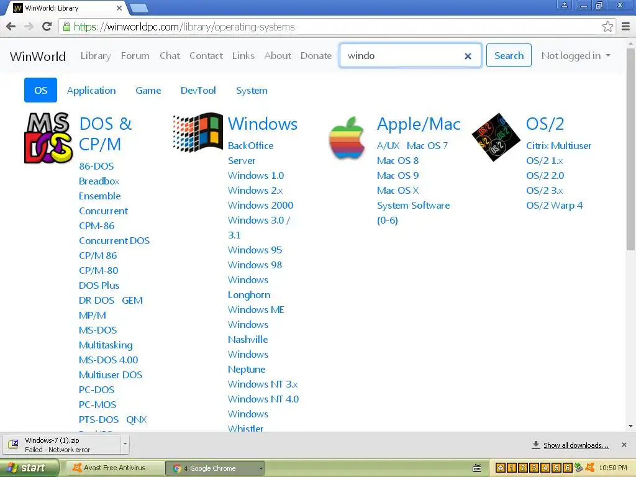Open the Not logged in dropdown
Viewport: 636px width, 477px height.
pos(576,55)
